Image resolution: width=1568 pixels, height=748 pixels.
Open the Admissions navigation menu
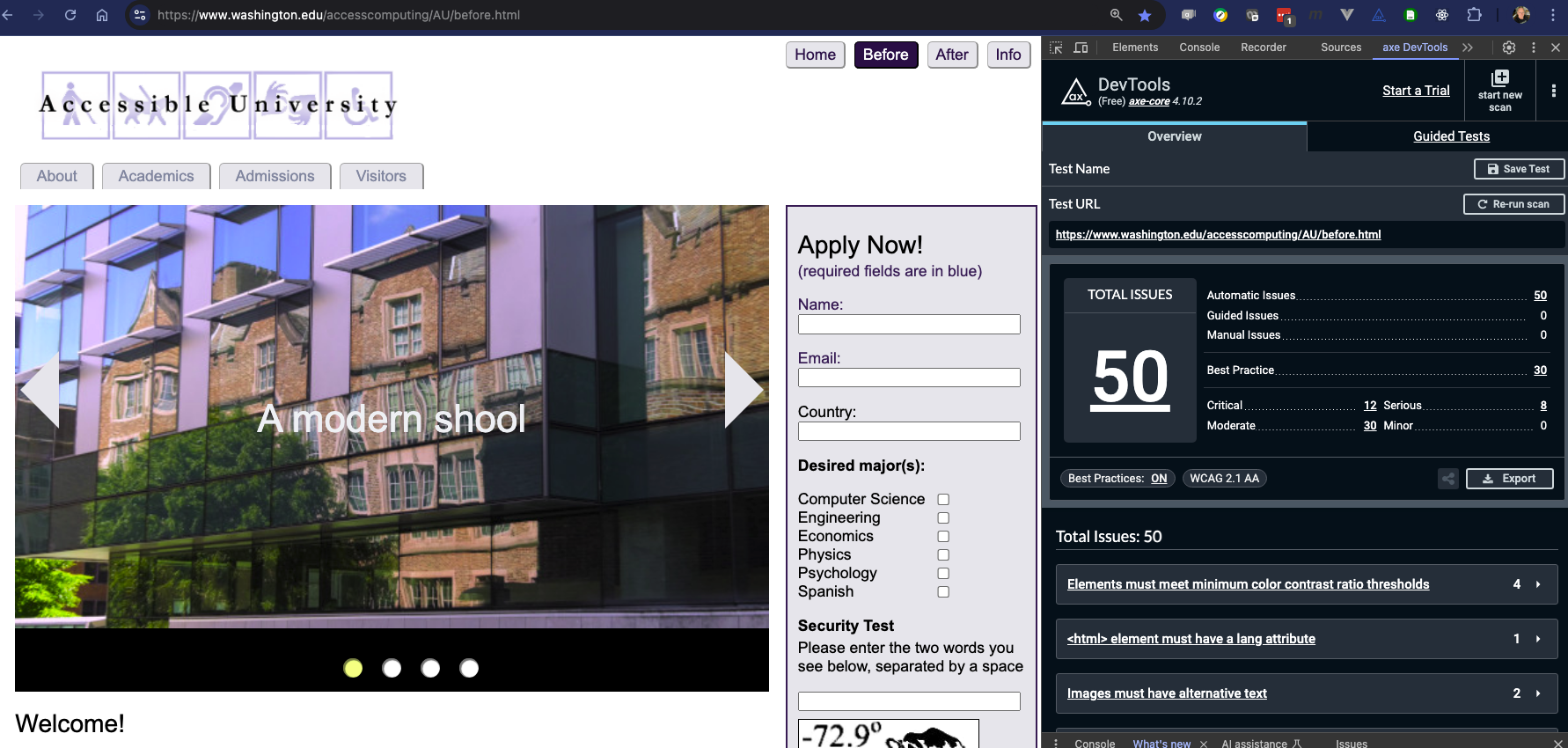pos(275,176)
